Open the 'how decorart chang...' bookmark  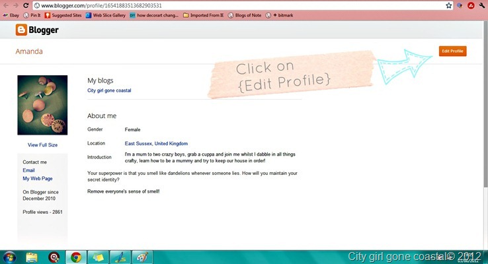pyautogui.click(x=154, y=15)
